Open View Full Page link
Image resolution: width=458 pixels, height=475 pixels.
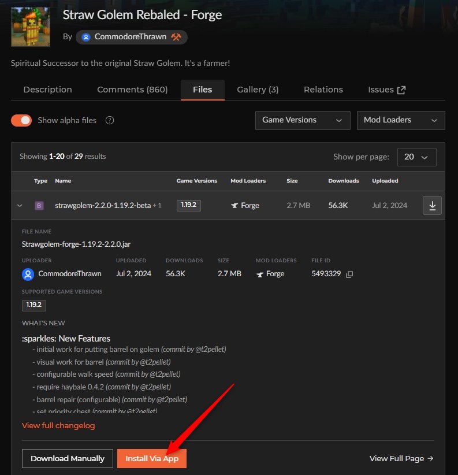tap(401, 459)
